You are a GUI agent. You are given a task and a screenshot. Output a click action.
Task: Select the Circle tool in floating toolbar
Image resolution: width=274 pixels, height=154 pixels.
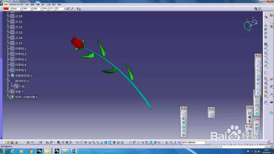[258, 89]
